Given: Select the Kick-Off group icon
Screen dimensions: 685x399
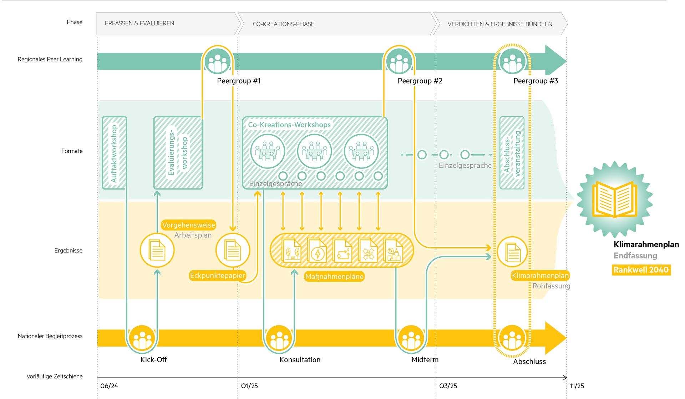Looking at the screenshot, I should 142,338.
